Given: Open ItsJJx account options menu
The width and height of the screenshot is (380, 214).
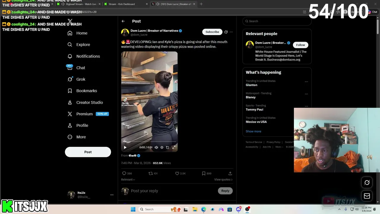Looking at the screenshot, I should click(112, 195).
